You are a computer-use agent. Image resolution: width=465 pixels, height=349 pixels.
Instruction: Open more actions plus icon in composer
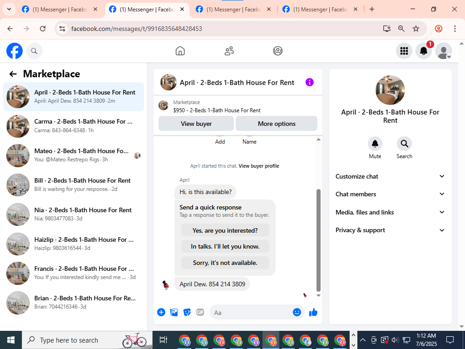click(x=161, y=312)
